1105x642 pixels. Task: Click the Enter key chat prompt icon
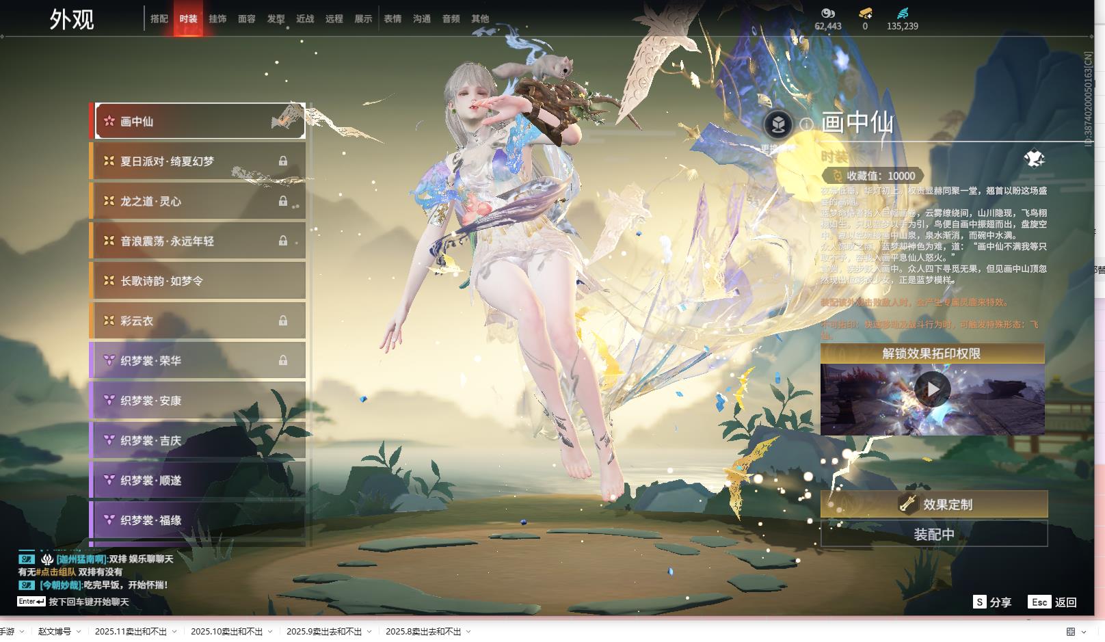(31, 602)
